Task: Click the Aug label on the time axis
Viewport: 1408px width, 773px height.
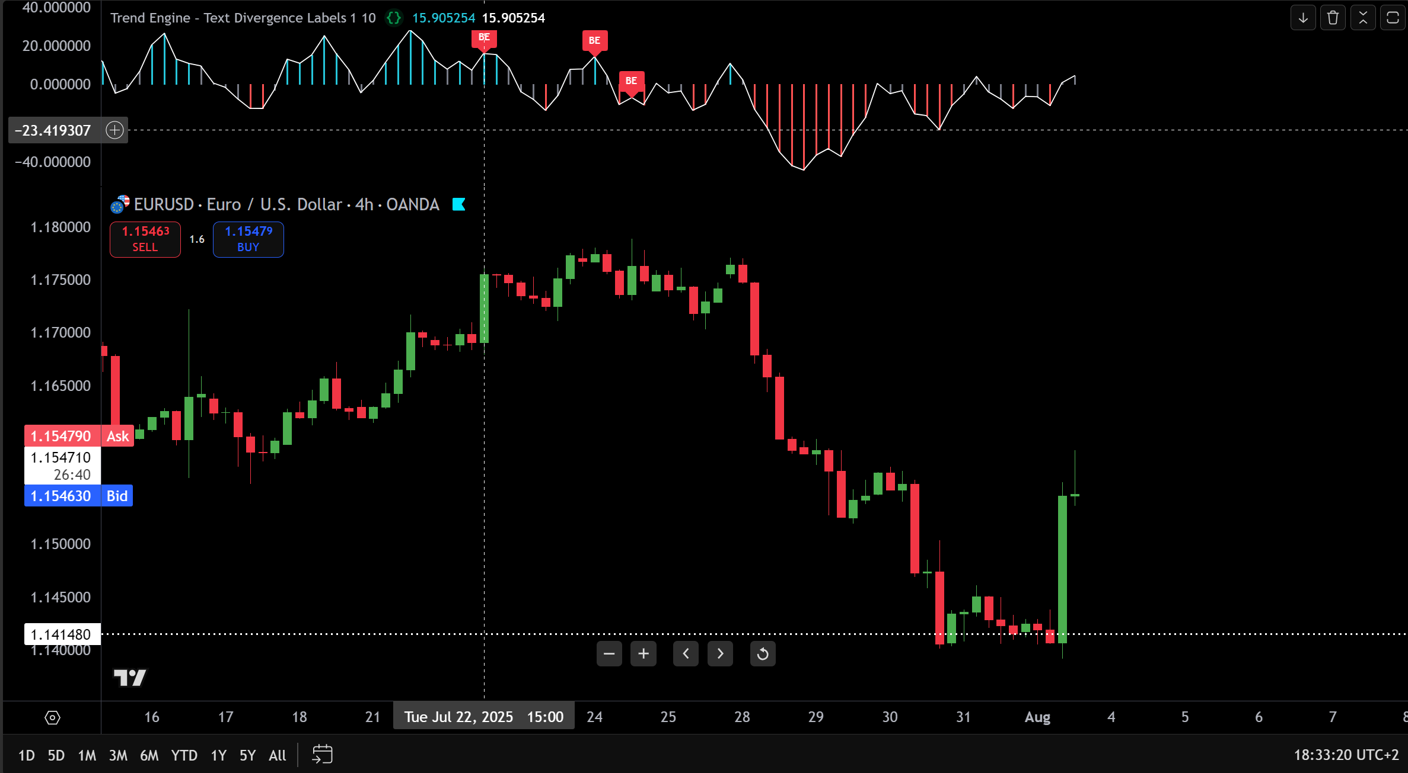Action: click(1037, 717)
